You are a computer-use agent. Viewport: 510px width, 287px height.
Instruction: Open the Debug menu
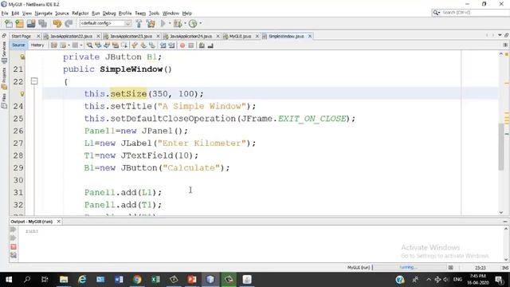(x=109, y=14)
